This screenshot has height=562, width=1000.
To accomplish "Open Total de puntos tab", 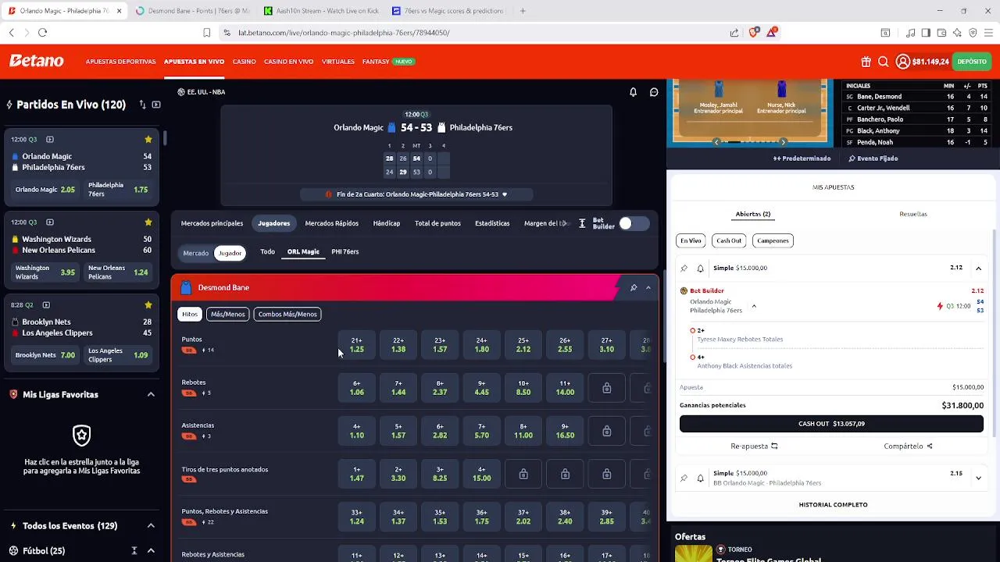I will coord(437,223).
